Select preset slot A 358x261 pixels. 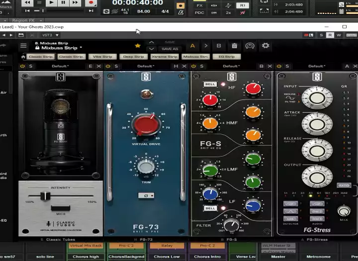(x=192, y=46)
